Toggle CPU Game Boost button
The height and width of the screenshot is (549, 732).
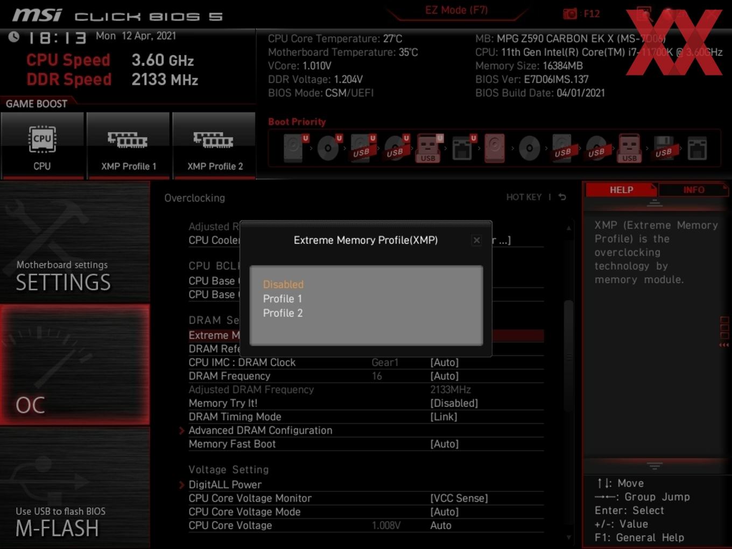click(42, 145)
